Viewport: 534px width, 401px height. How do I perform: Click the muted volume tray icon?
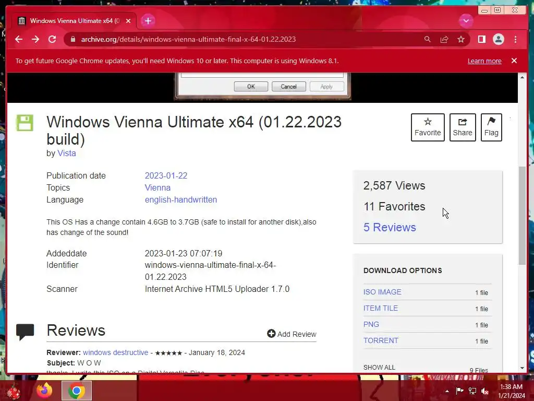[x=485, y=391]
